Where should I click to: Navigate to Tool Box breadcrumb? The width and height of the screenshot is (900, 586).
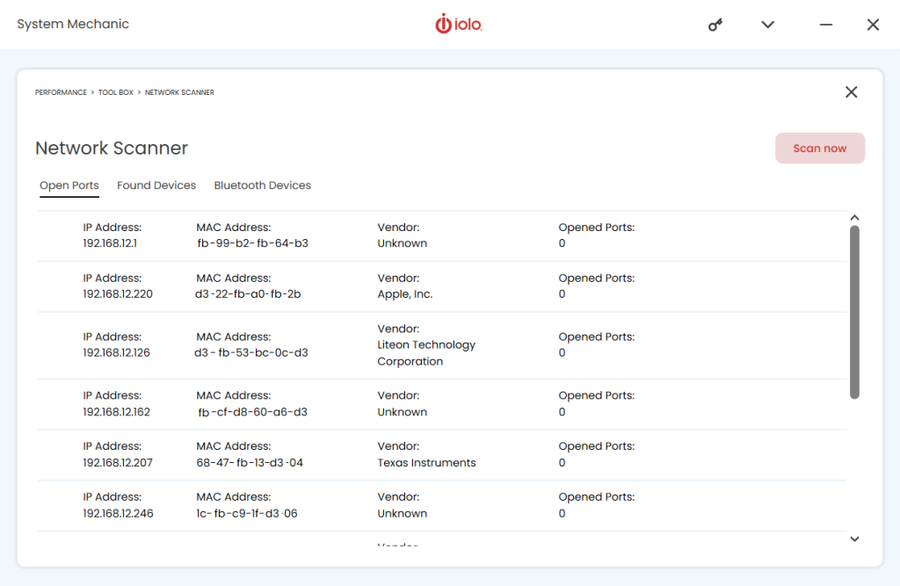point(115,92)
